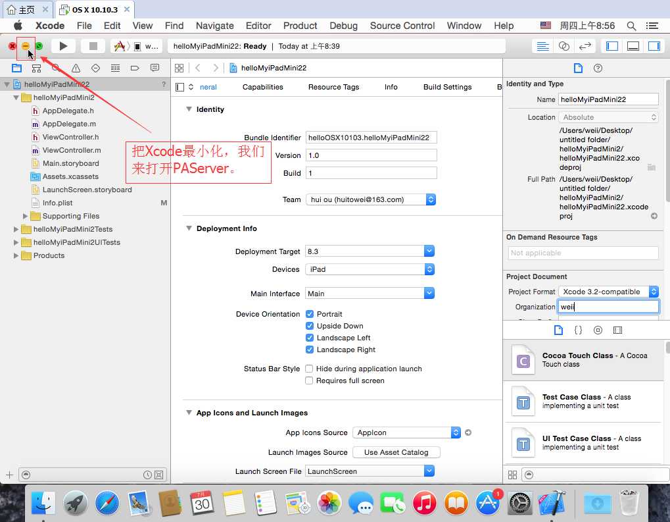Uncheck Landscape Left orientation
This screenshot has width=670, height=522.
(310, 338)
